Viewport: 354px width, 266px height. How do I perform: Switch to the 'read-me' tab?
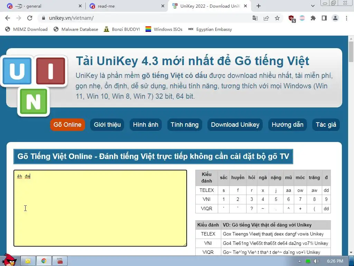click(127, 6)
